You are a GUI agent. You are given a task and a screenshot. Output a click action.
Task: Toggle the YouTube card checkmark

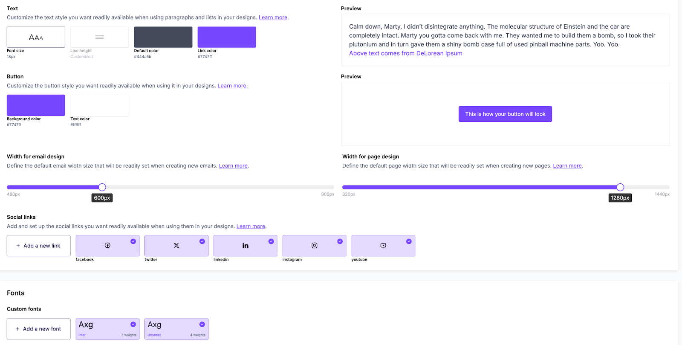(409, 241)
